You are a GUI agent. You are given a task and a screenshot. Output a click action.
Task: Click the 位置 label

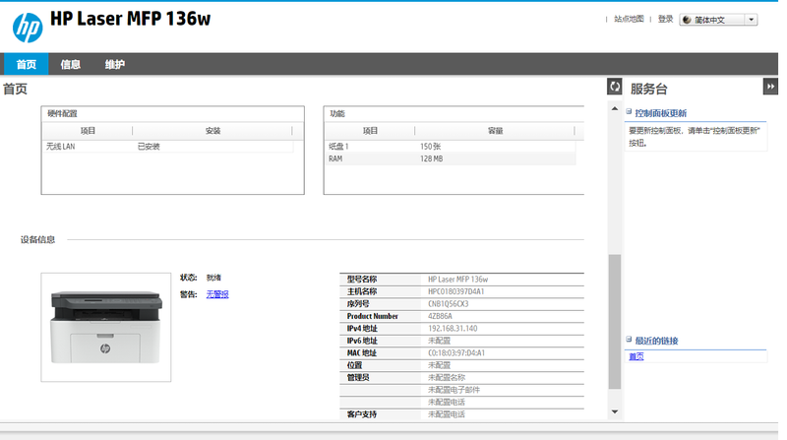[x=354, y=365]
